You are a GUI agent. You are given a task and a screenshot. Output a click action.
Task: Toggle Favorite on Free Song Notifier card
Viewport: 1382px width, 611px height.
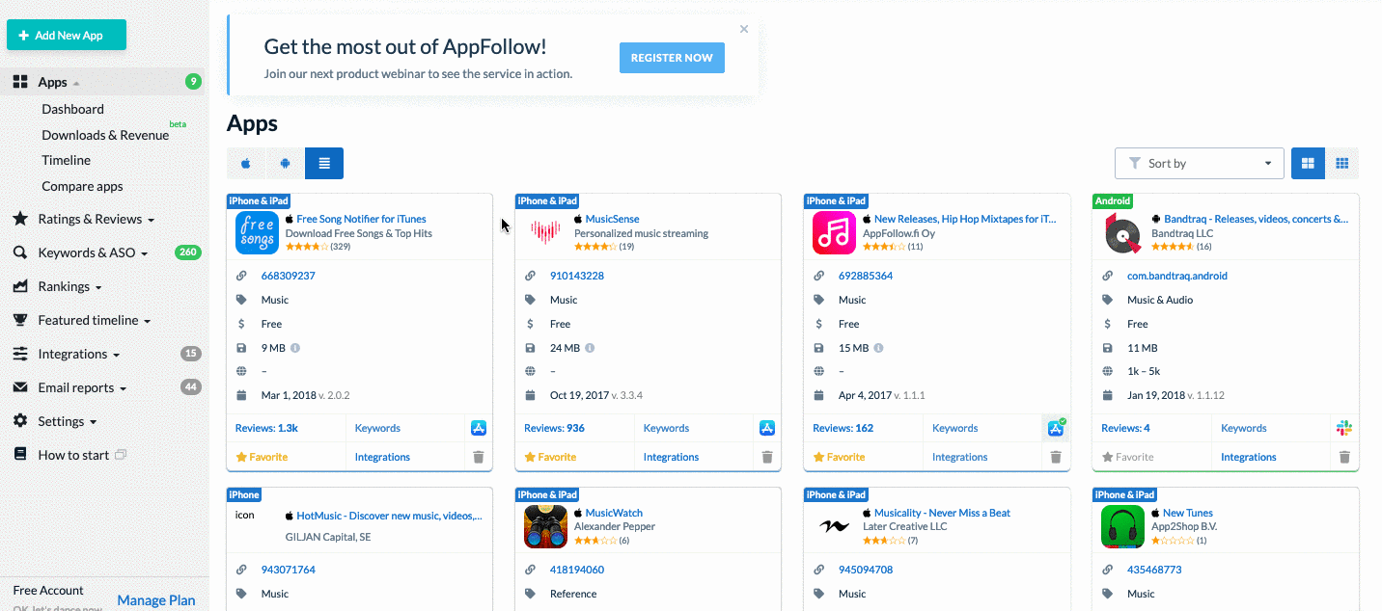point(262,457)
